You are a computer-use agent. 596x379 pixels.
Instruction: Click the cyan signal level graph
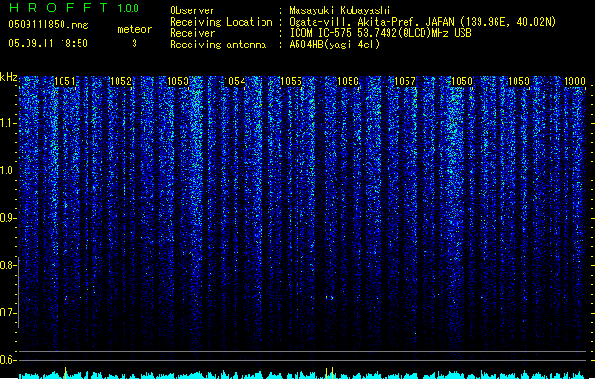coord(302,375)
